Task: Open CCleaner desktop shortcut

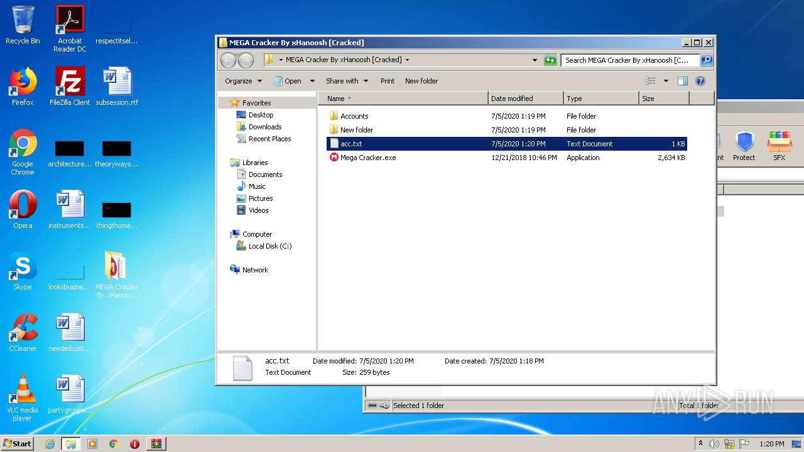Action: 23,333
